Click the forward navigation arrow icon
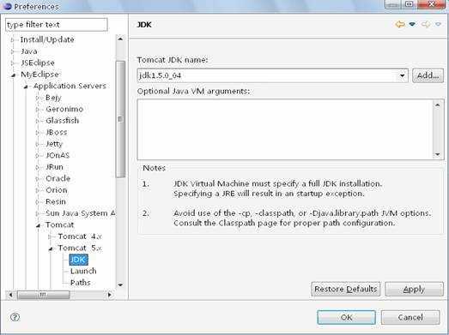449x335 pixels. [426, 24]
